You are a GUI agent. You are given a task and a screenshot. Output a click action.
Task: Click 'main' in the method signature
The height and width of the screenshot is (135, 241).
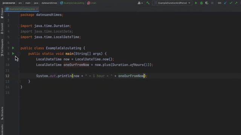[x=69, y=54]
